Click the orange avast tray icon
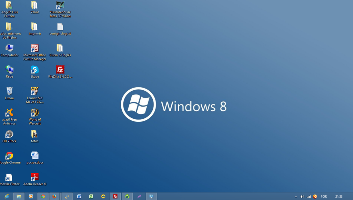The width and height of the screenshot is (353, 200). click(315, 197)
